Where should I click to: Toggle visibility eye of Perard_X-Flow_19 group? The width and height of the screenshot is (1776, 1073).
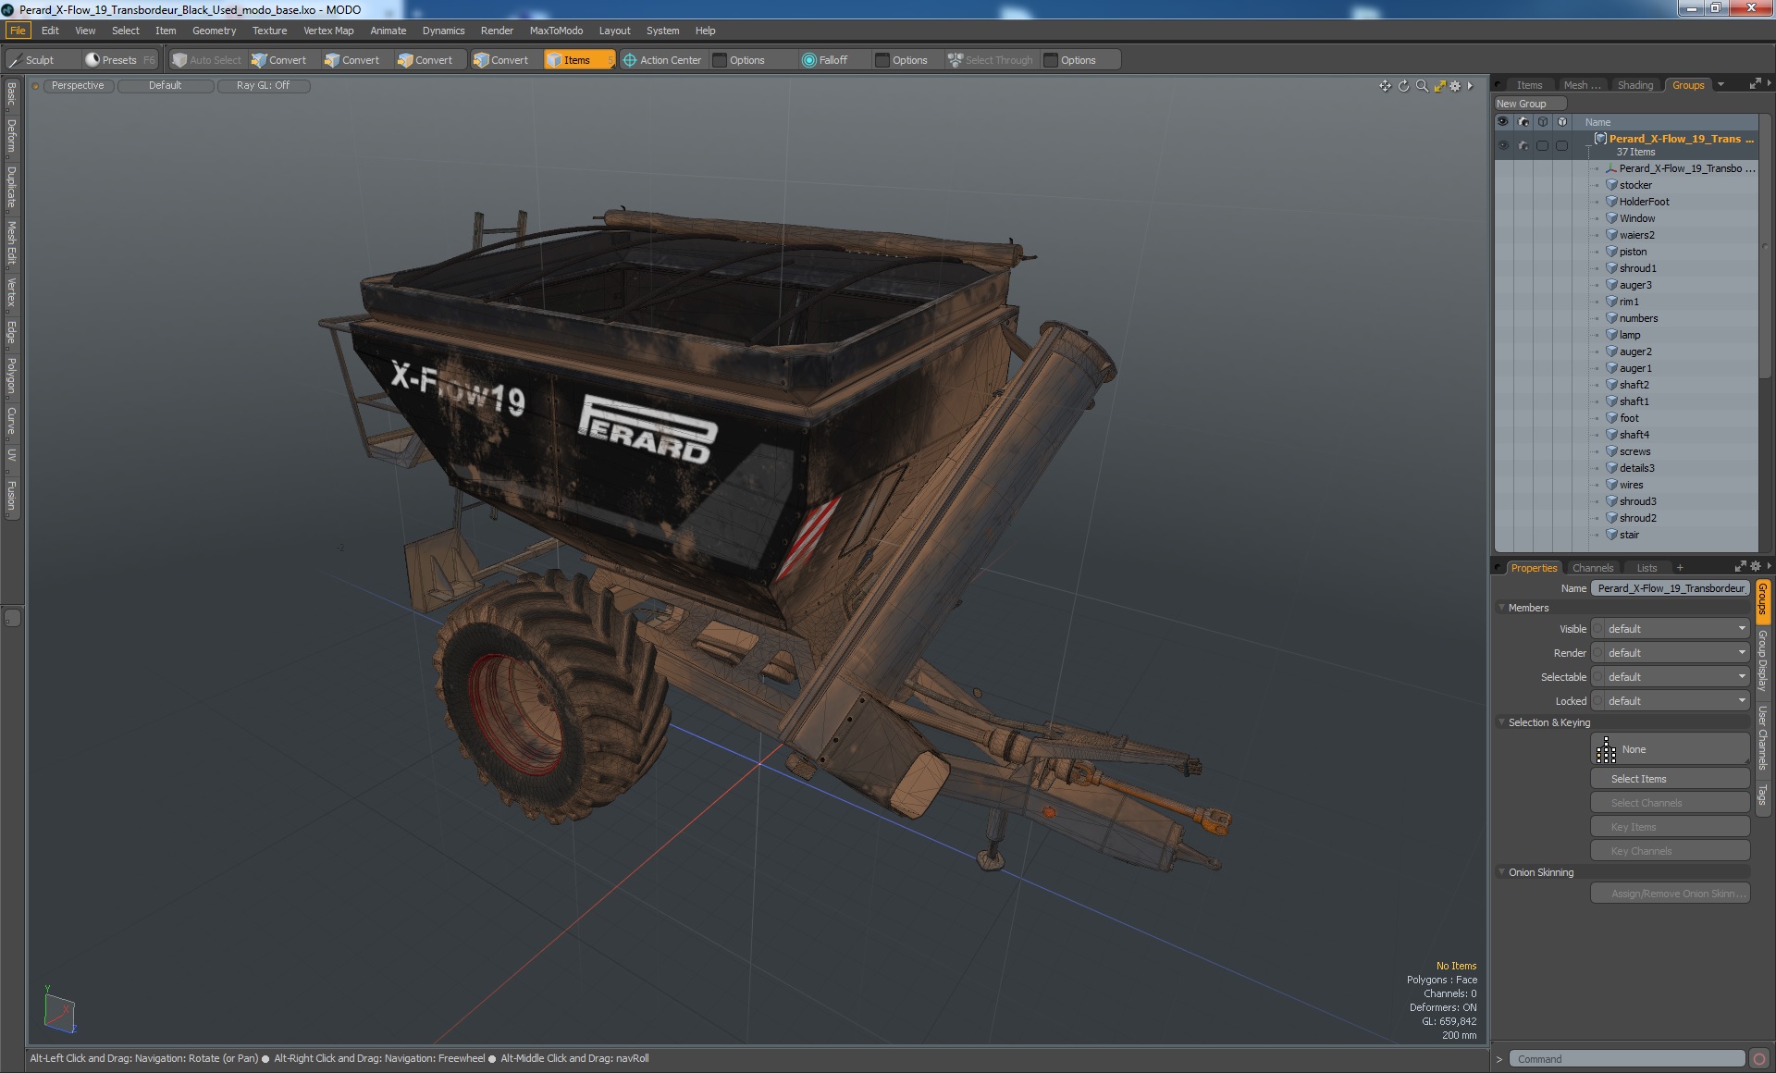click(1503, 145)
